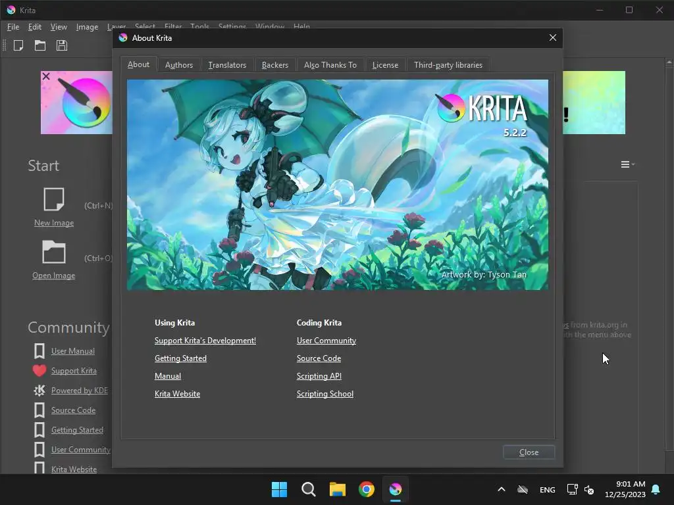The image size is (674, 505).
Task: Open Windows Start menu
Action: [x=279, y=489]
